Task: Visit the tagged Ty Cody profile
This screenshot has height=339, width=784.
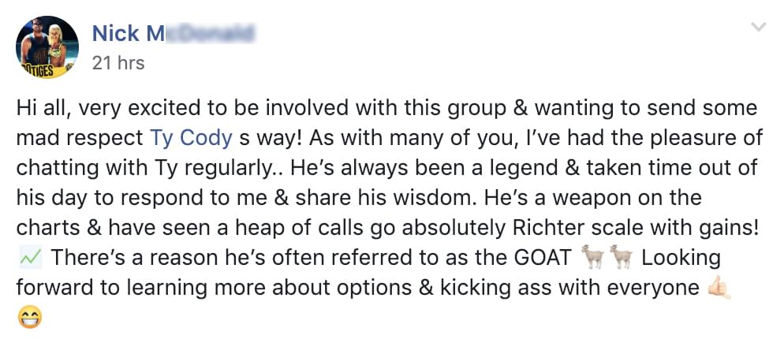Action: [x=191, y=139]
